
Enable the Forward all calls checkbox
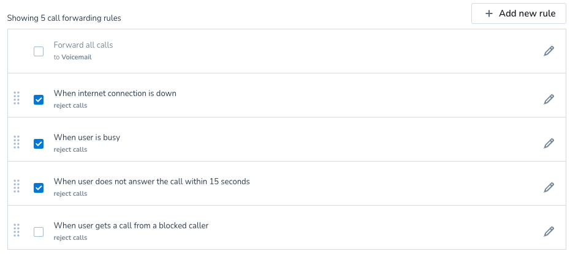(x=39, y=51)
